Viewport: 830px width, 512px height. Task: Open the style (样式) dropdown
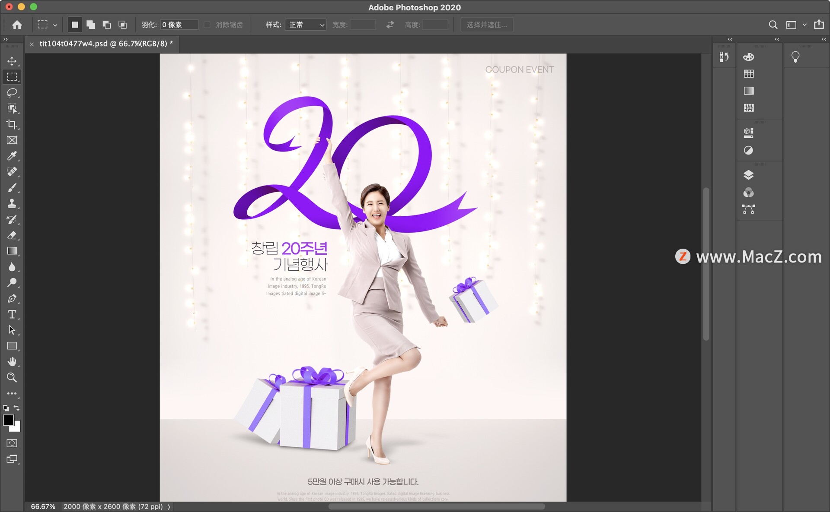click(x=306, y=25)
